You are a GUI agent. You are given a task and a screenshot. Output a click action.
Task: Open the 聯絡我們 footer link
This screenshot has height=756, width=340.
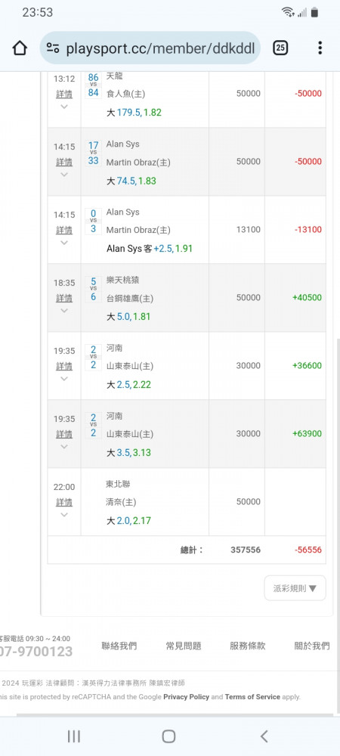coord(119,646)
